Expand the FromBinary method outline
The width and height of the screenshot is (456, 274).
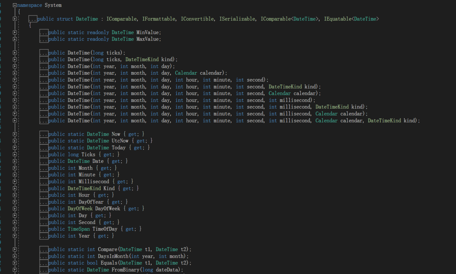[x=15, y=270]
